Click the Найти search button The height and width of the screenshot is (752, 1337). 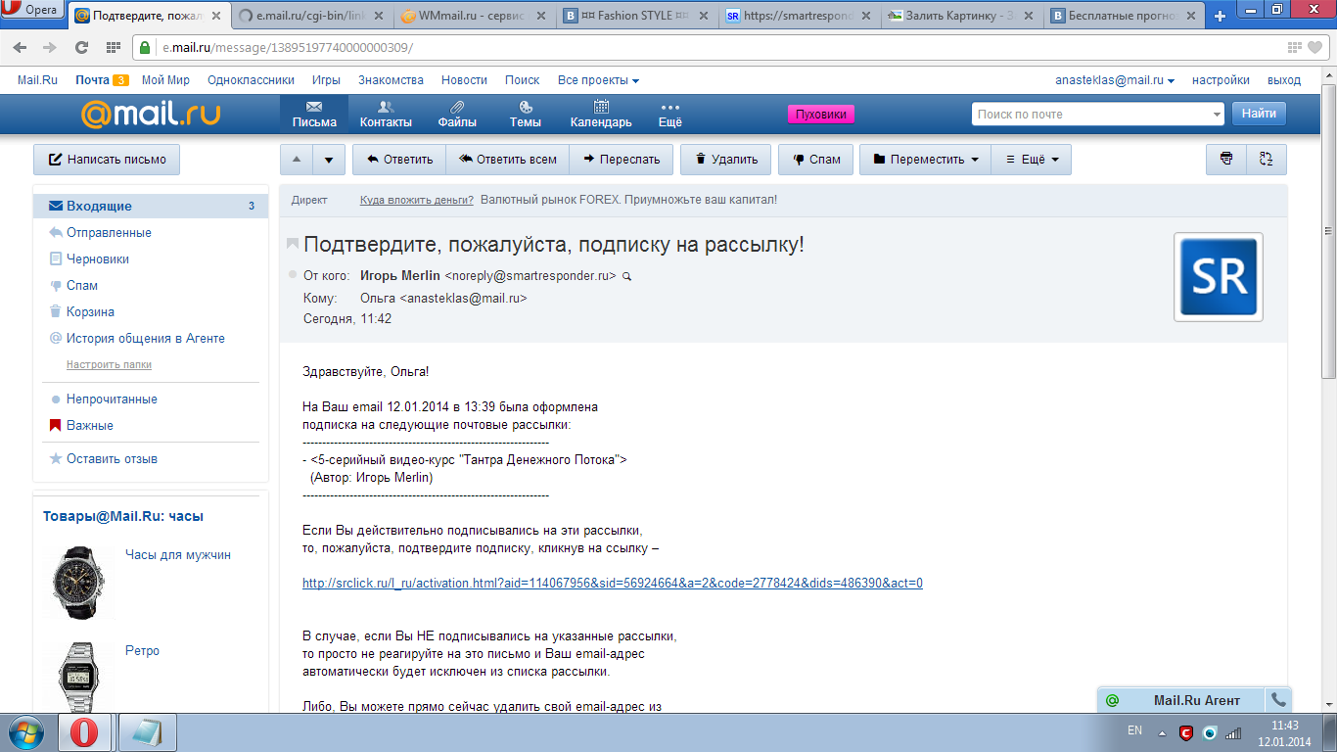(x=1259, y=114)
